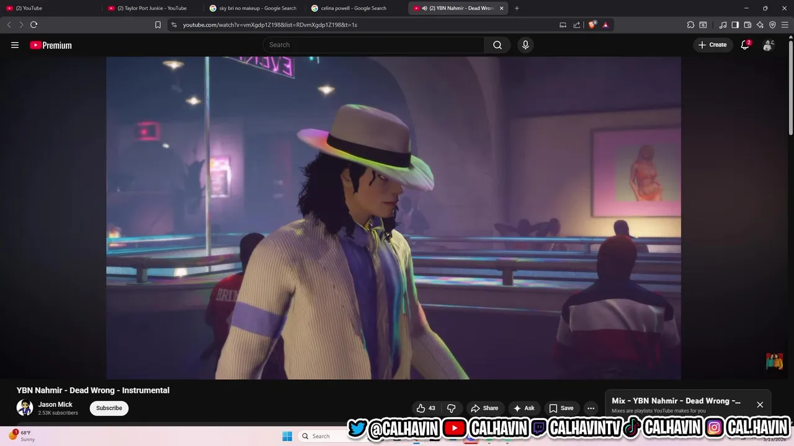This screenshot has width=794, height=446.
Task: Open the Jason Mick channel avatar
Action: pos(25,408)
